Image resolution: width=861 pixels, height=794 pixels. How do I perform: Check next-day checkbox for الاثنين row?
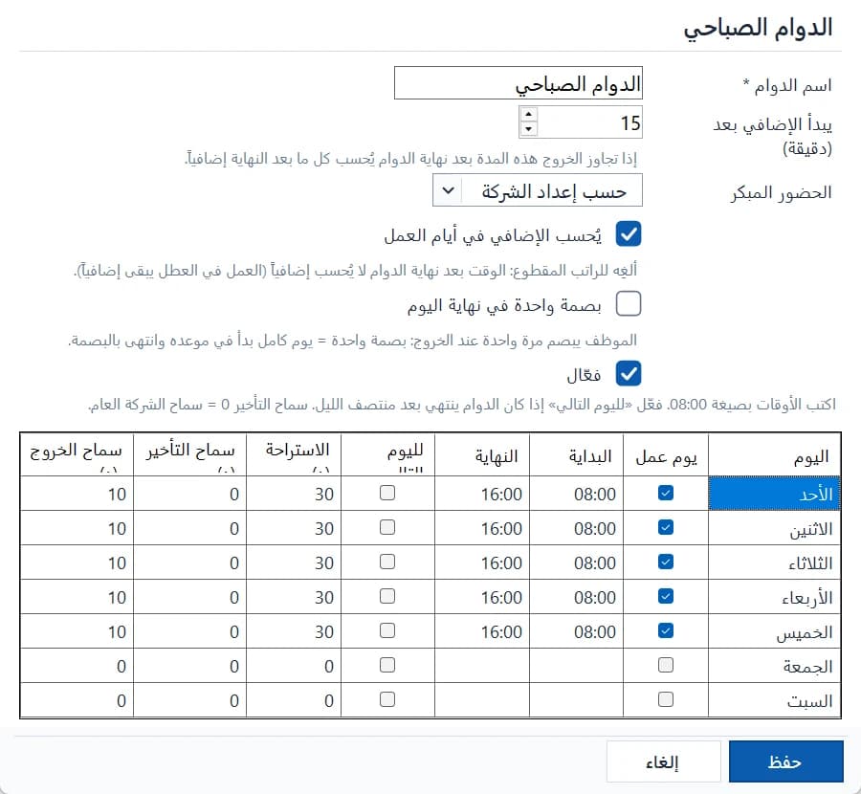pyautogui.click(x=387, y=527)
